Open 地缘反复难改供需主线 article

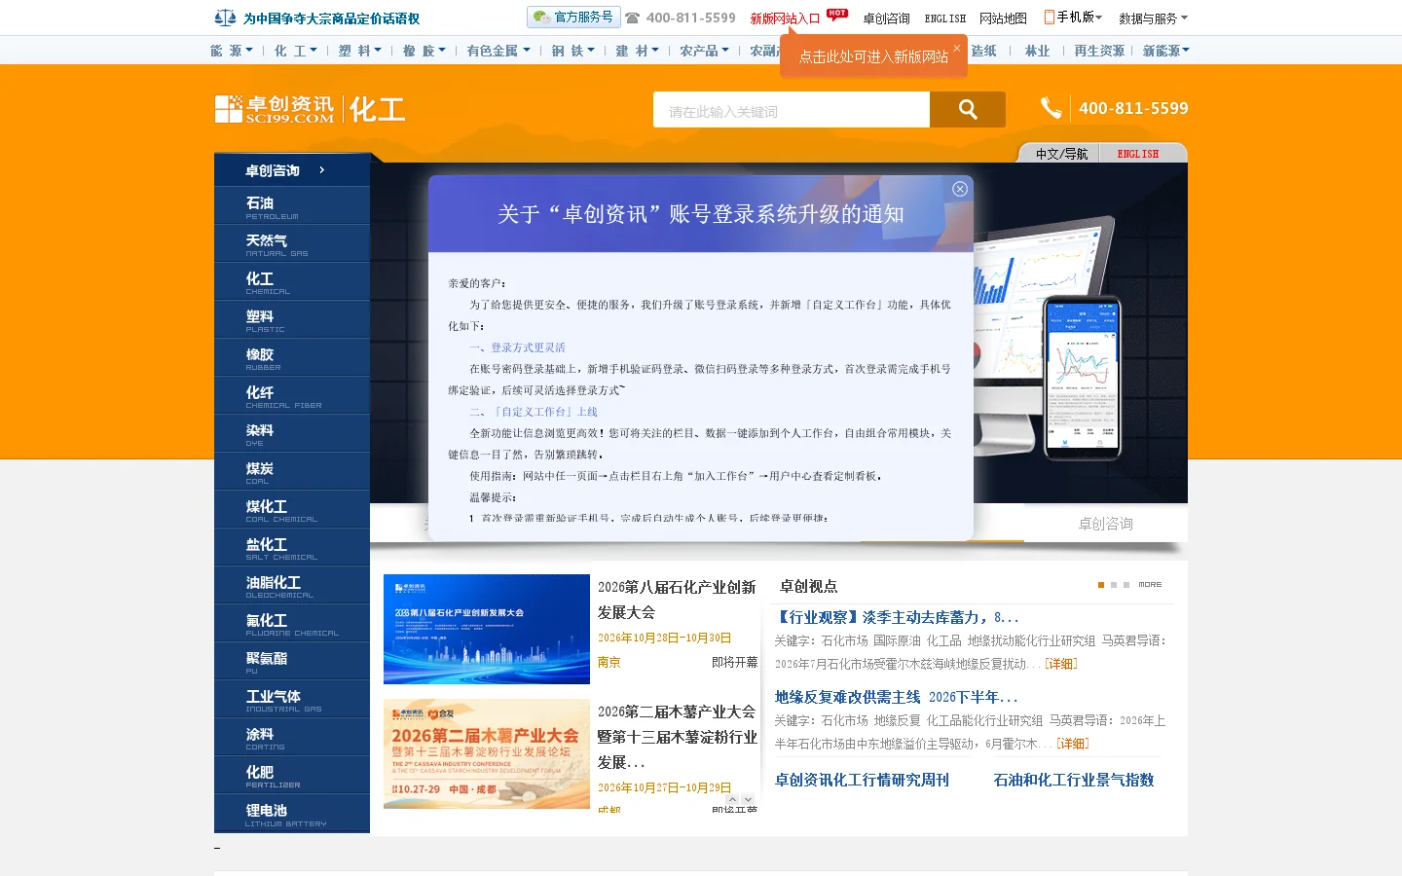pos(897,697)
